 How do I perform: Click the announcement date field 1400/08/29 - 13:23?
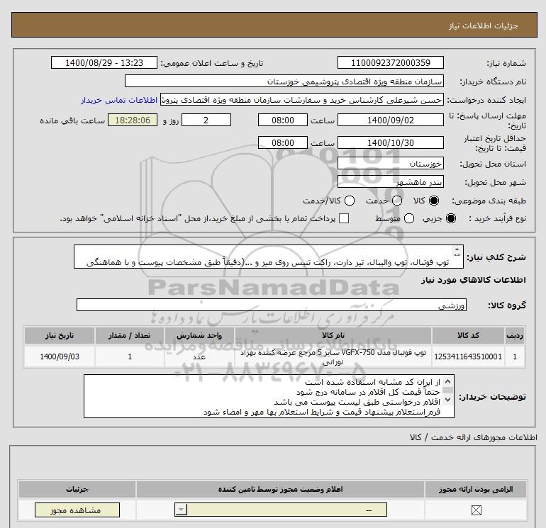tap(104, 62)
